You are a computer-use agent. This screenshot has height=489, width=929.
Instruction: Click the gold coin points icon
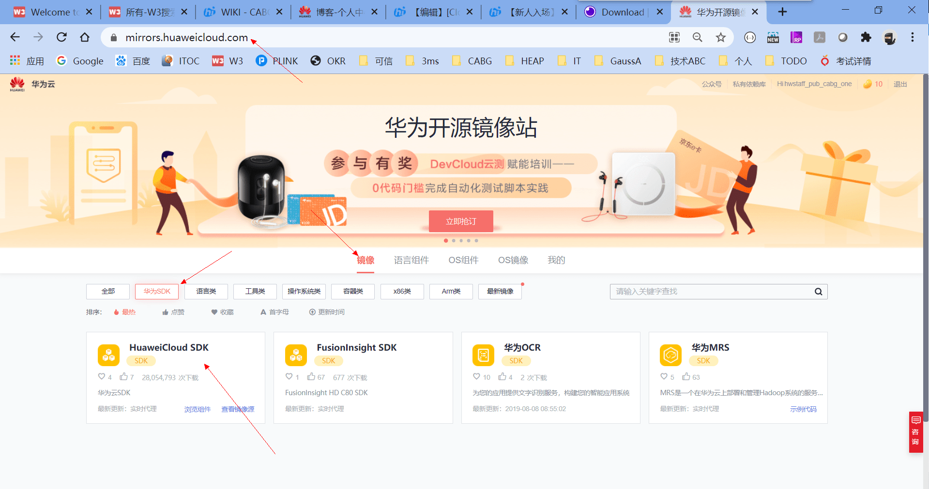point(868,84)
